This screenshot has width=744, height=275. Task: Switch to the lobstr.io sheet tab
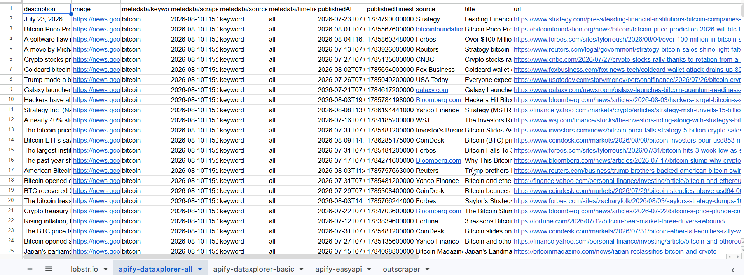click(x=84, y=269)
